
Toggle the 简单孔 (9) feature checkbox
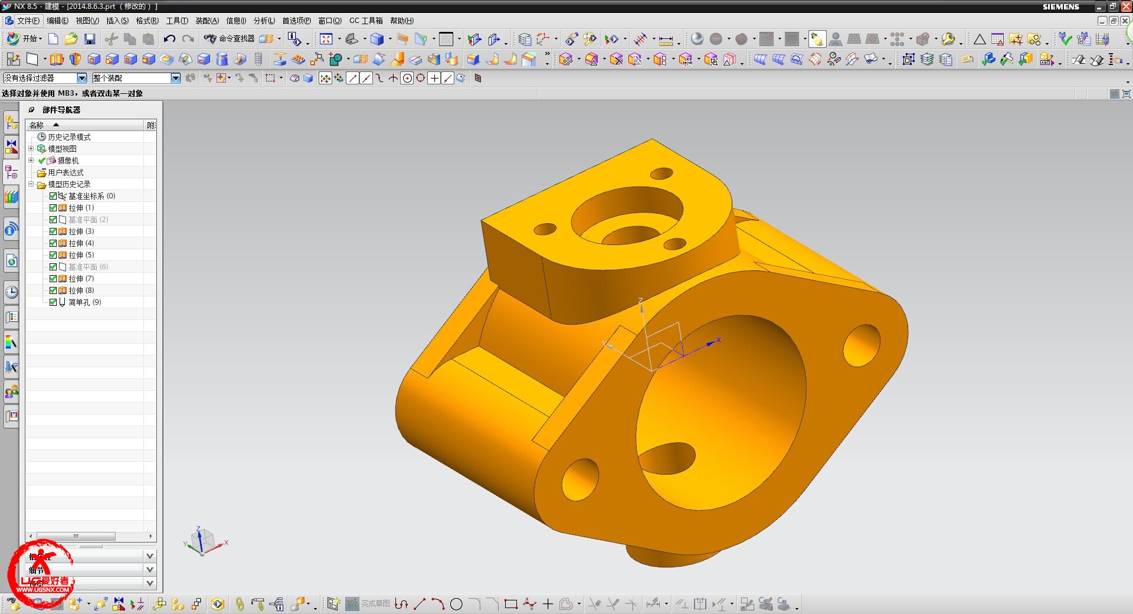(53, 302)
